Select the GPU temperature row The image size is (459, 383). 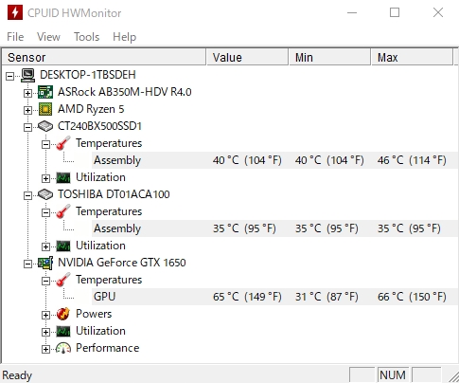click(275, 297)
